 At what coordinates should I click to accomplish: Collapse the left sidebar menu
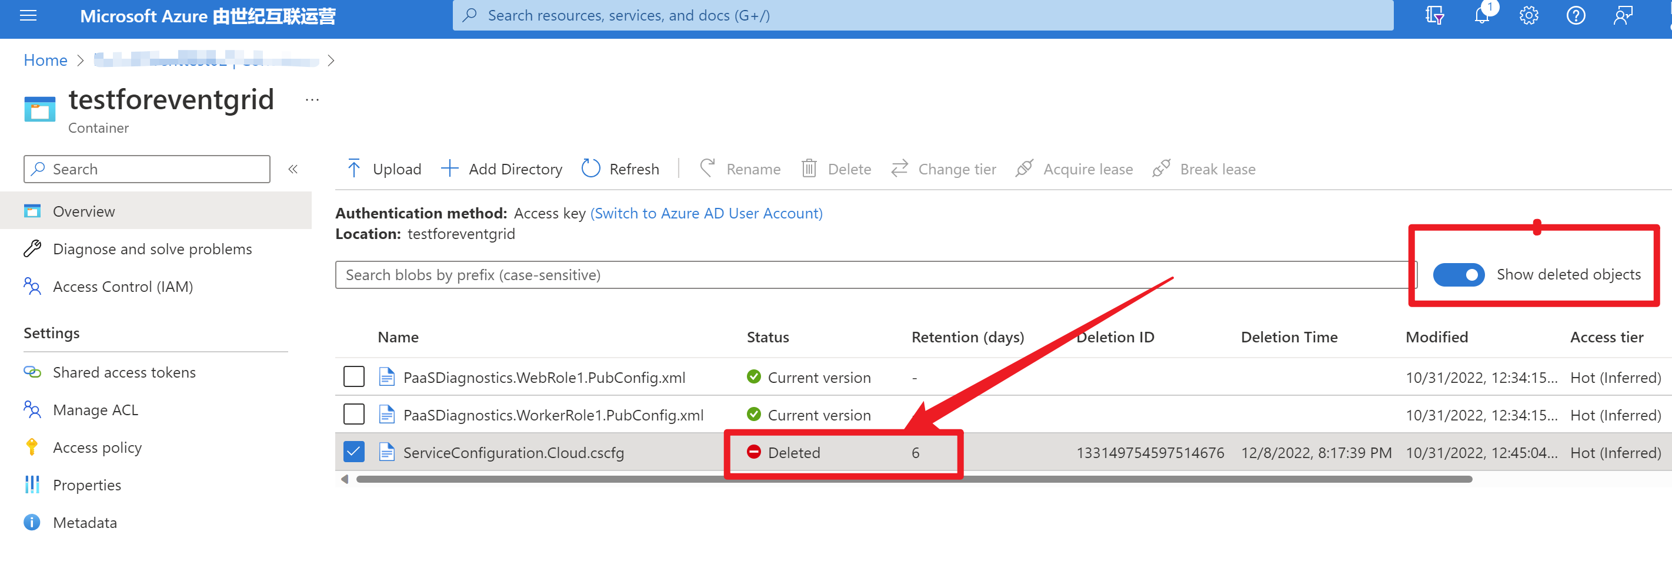pyautogui.click(x=293, y=169)
